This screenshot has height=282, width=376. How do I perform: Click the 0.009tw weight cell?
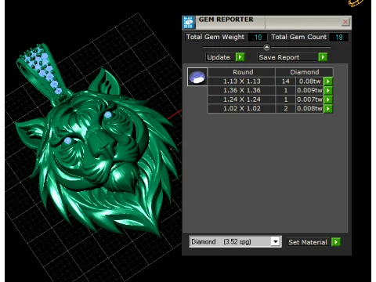click(309, 90)
